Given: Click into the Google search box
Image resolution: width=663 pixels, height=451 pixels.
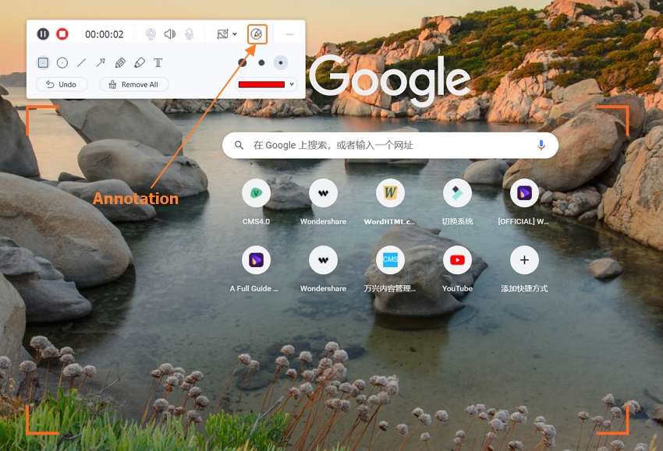Looking at the screenshot, I should point(390,145).
